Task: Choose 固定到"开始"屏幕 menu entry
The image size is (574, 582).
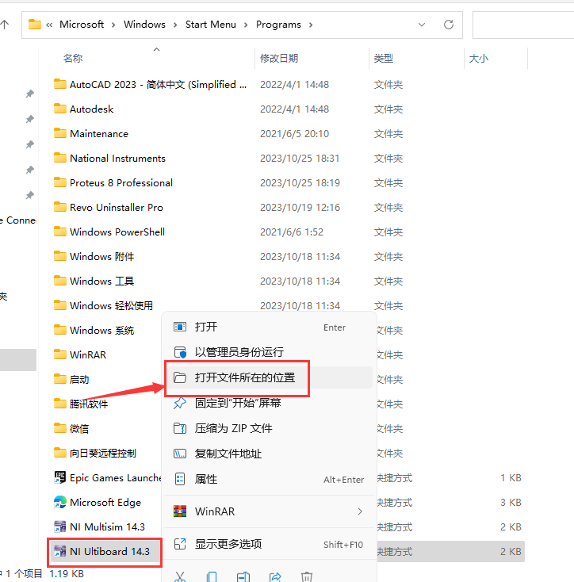Action: pos(268,403)
